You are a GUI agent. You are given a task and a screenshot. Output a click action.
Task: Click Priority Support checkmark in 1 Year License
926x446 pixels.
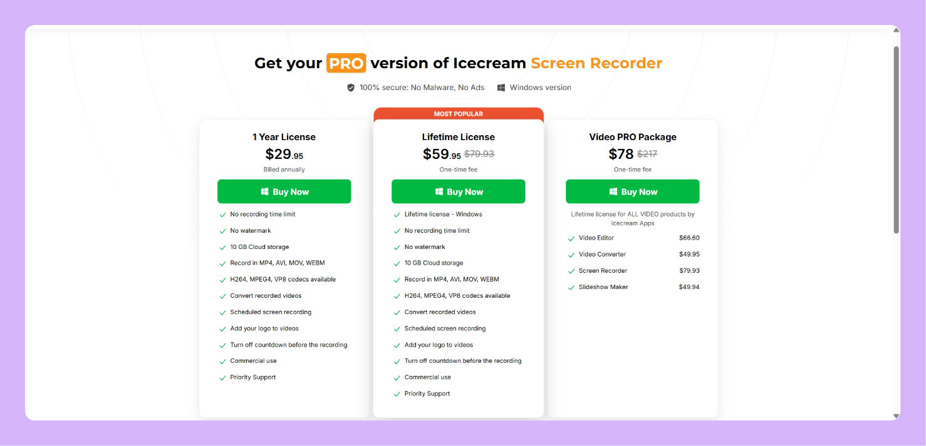point(222,378)
